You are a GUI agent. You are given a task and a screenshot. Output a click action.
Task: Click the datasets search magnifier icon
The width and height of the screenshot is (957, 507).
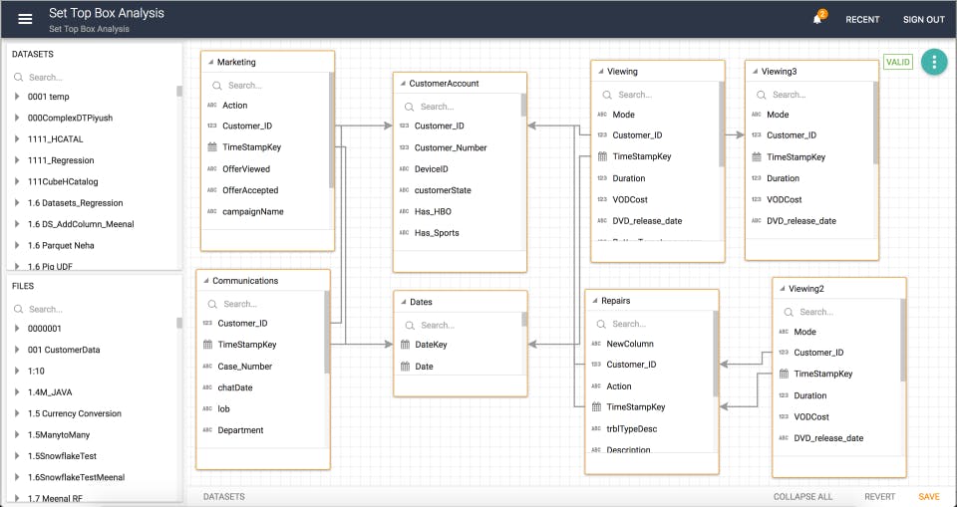point(18,78)
